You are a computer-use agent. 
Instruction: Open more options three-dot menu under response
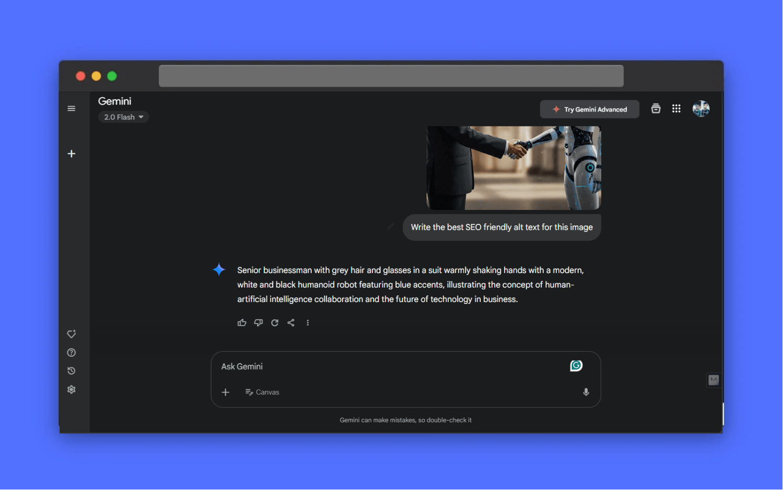click(x=308, y=323)
